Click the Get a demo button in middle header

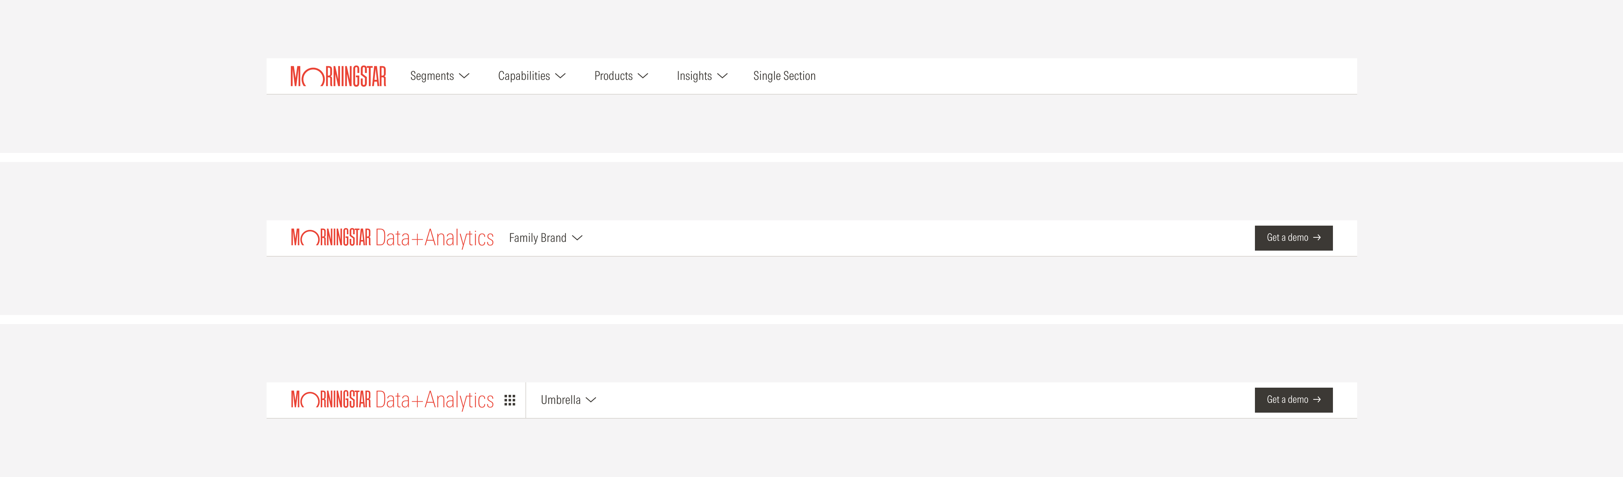[x=1294, y=238]
